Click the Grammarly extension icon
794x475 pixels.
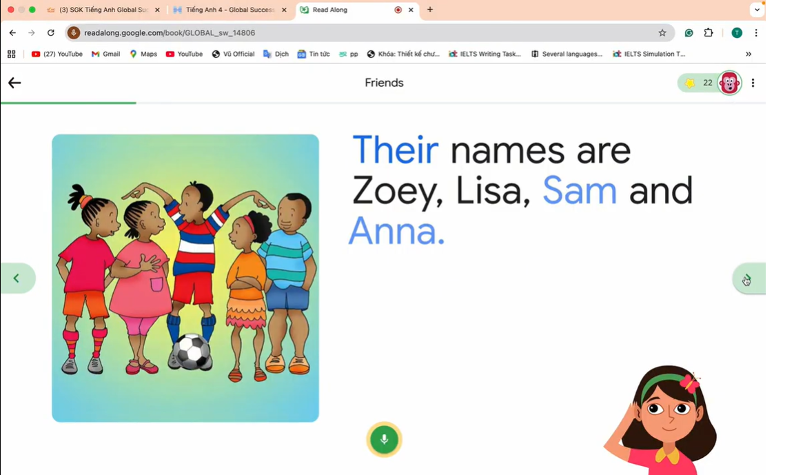point(689,33)
